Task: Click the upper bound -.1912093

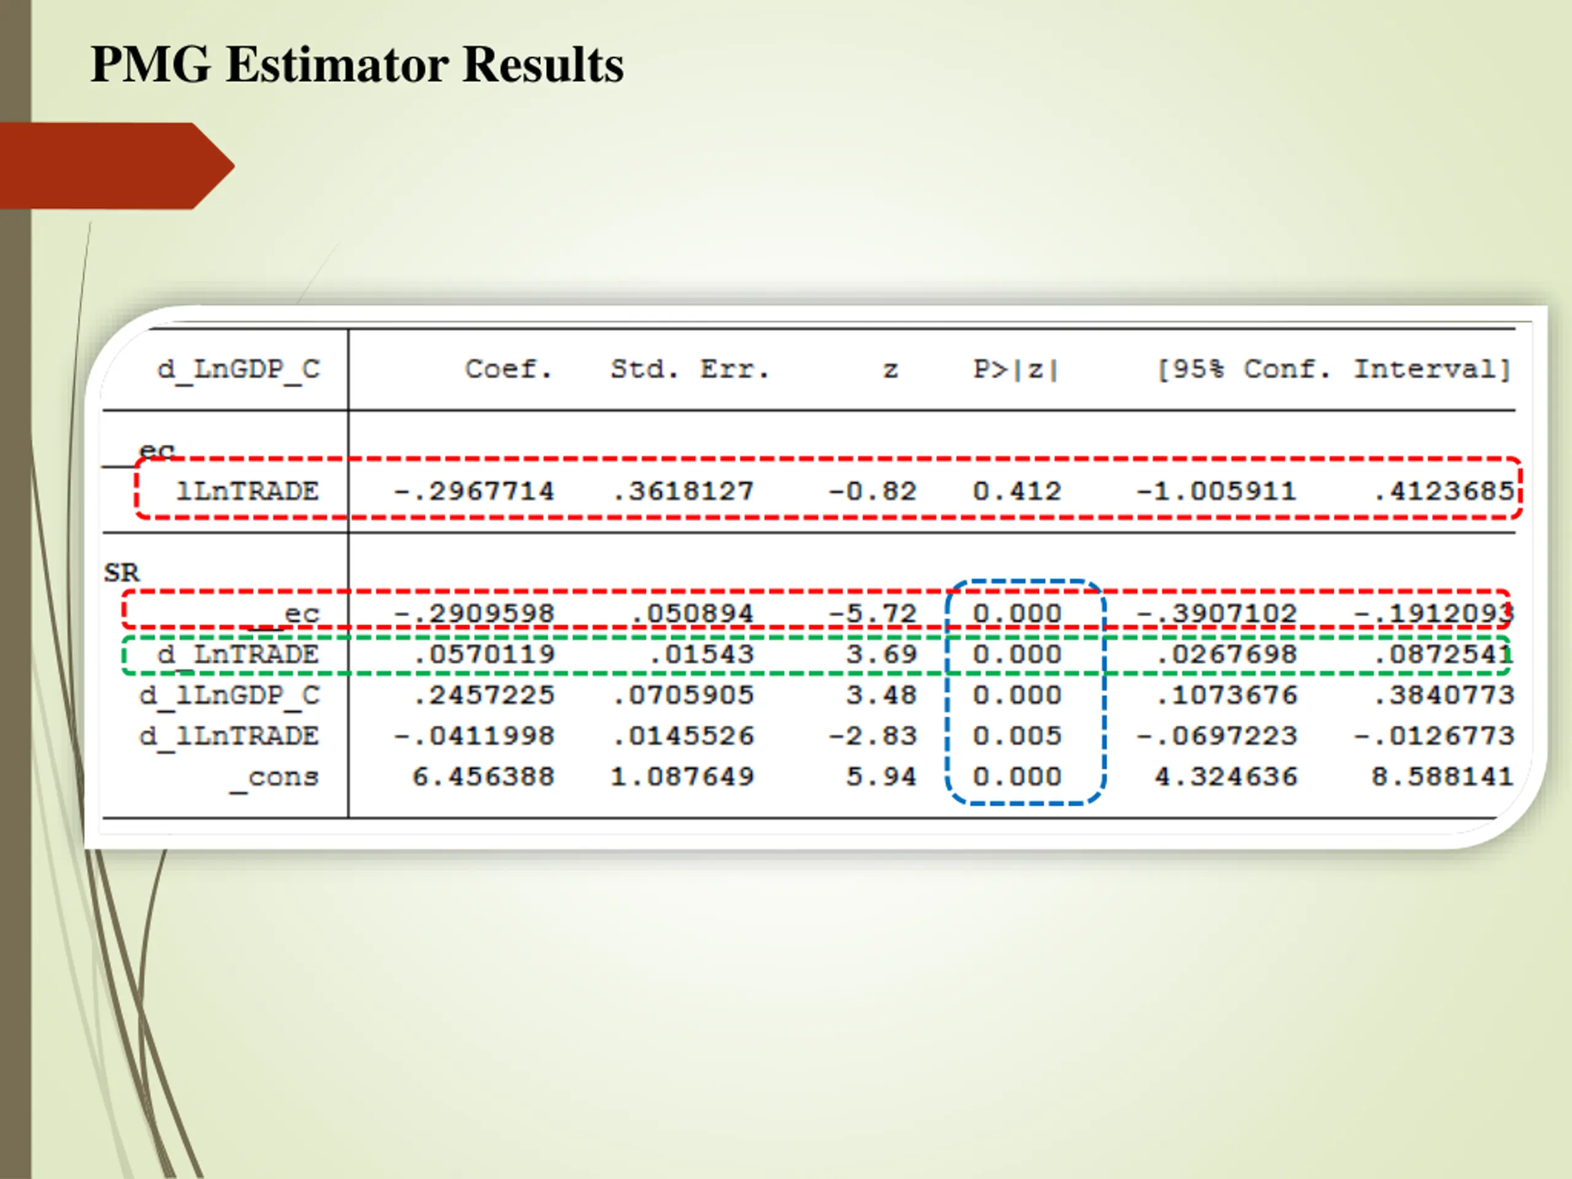Action: (x=1434, y=613)
